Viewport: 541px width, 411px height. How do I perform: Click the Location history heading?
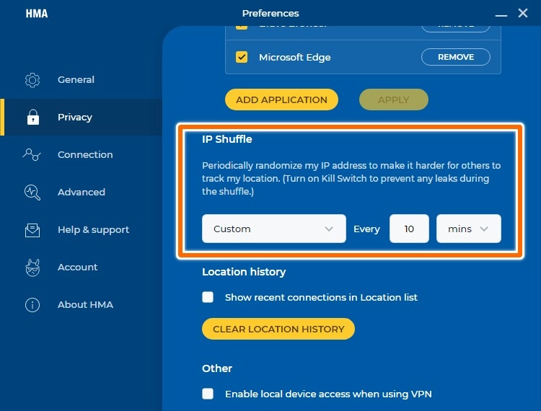click(x=244, y=272)
